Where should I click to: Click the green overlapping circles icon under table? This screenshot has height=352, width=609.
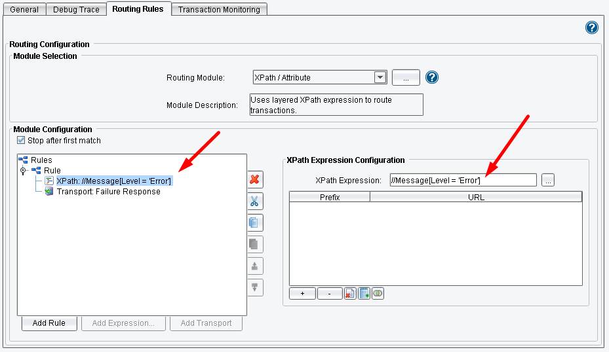point(378,294)
